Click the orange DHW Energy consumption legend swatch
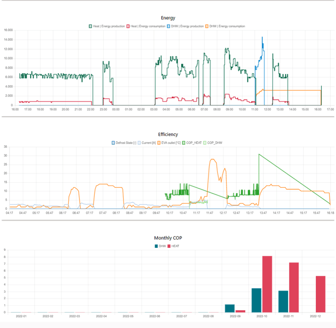336x328 pixels. pyautogui.click(x=207, y=26)
